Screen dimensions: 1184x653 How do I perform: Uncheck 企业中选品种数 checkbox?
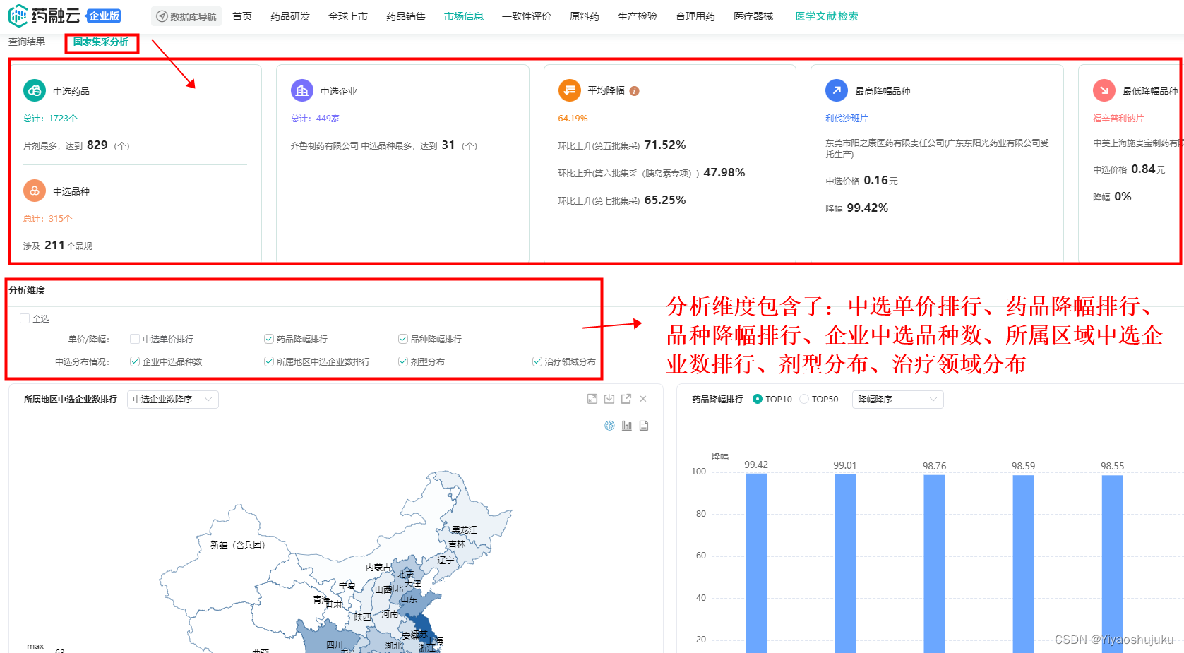pyautogui.click(x=135, y=361)
